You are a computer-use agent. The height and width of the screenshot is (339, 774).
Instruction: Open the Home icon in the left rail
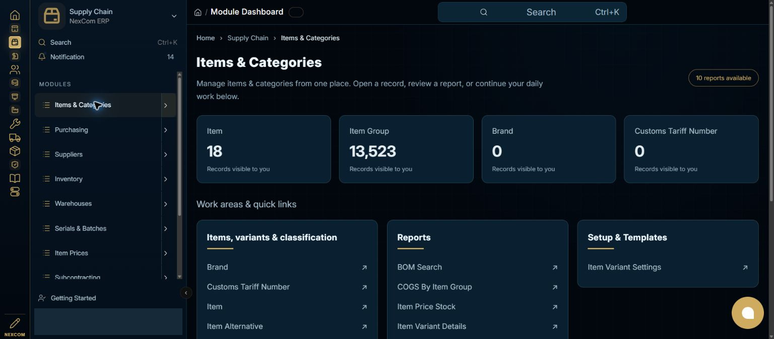(15, 15)
